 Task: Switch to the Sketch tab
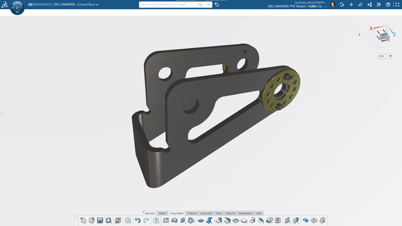point(163,213)
